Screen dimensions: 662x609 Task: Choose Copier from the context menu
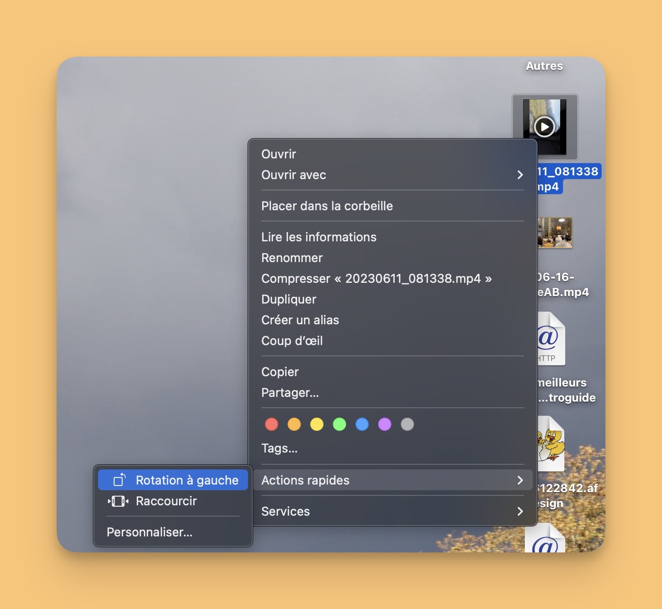click(x=392, y=372)
